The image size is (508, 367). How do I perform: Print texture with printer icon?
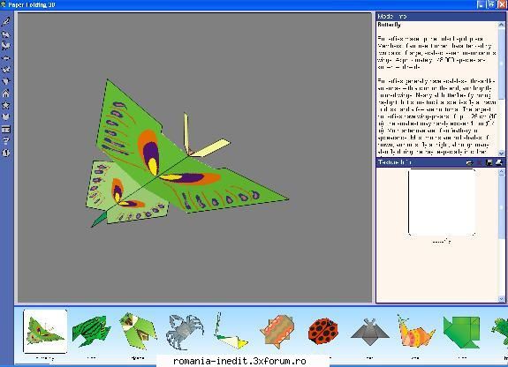[499, 162]
